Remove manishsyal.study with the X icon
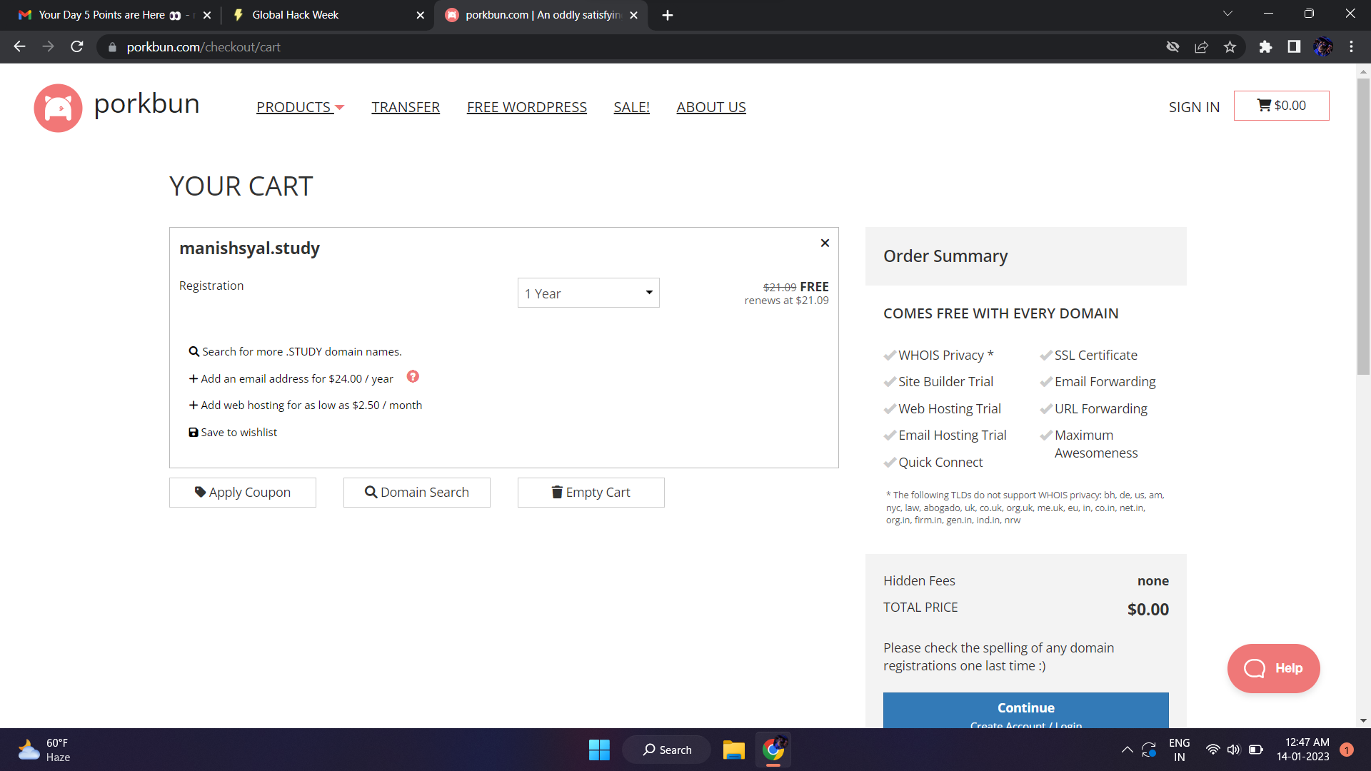 pyautogui.click(x=825, y=243)
